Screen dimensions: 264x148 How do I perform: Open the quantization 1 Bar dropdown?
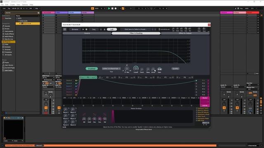(x=37, y=8)
